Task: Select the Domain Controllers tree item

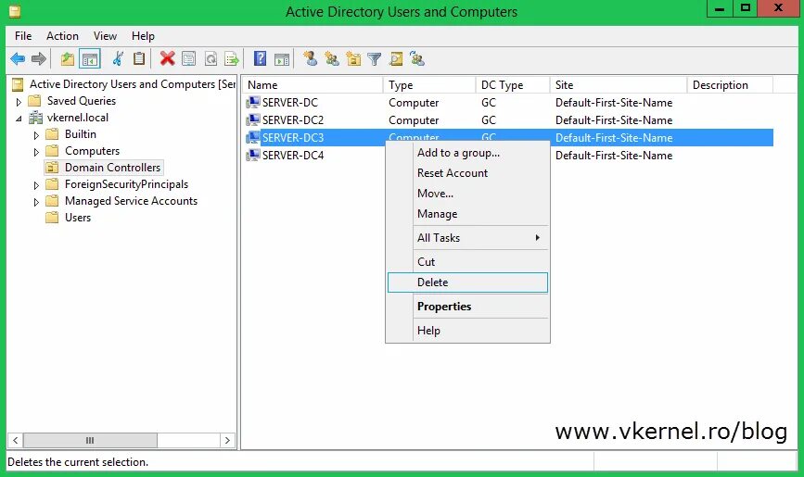Action: pyautogui.click(x=112, y=168)
